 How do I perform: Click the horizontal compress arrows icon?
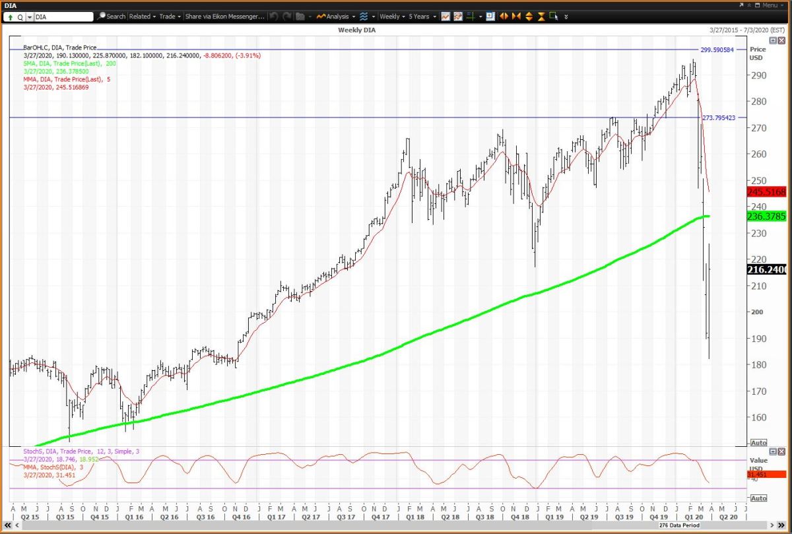[516, 17]
